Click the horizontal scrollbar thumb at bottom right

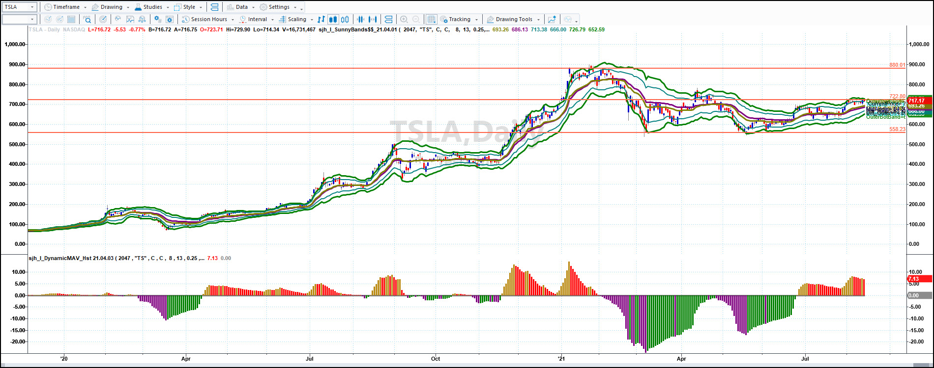[922, 365]
